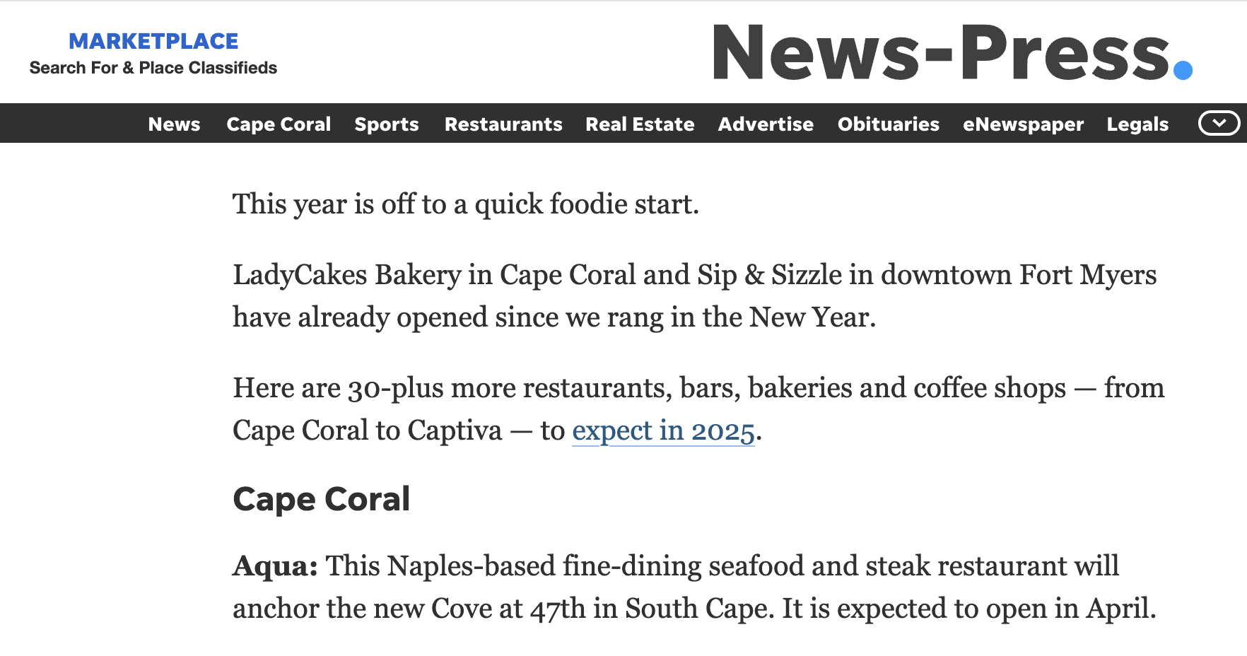Open Cape Coral in the navigation bar
This screenshot has height=656, width=1247.
[x=279, y=124]
